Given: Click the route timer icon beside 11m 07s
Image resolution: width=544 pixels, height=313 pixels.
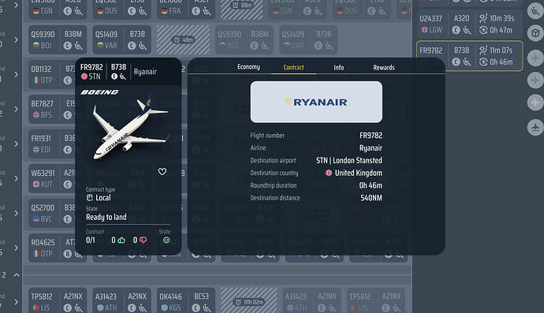Looking at the screenshot, I should [x=483, y=50].
